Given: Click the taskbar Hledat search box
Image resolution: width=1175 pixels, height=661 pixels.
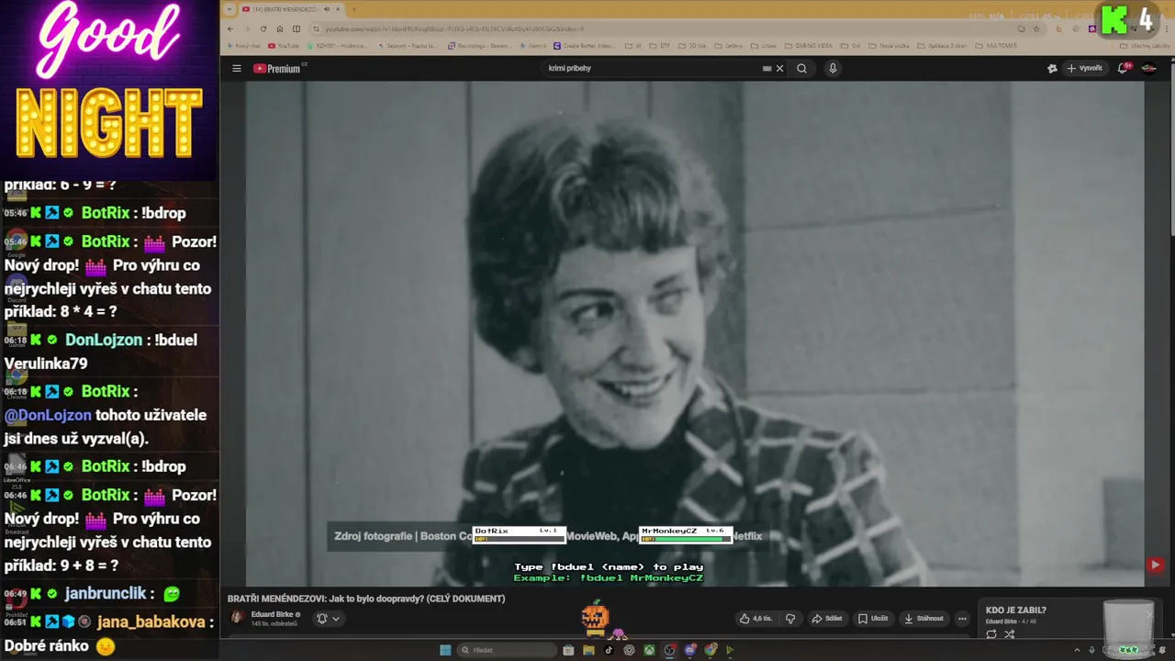Looking at the screenshot, I should (x=507, y=650).
